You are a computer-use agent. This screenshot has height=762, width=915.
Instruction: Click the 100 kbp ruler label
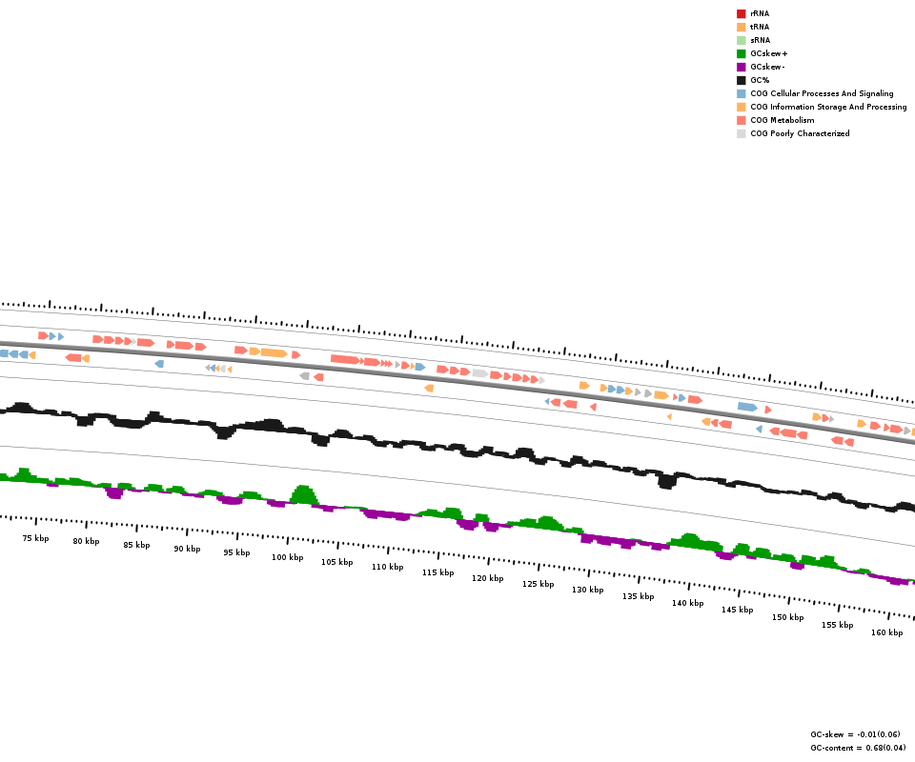tap(287, 557)
